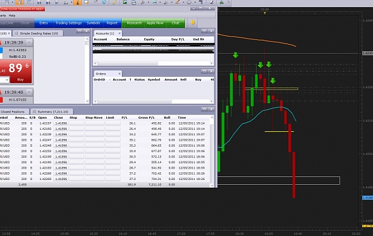Close the Orders tab
This screenshot has width=373, height=236.
[119, 74]
